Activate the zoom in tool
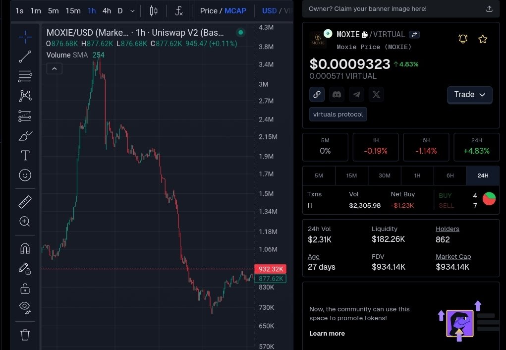The width and height of the screenshot is (506, 350). pyautogui.click(x=25, y=222)
